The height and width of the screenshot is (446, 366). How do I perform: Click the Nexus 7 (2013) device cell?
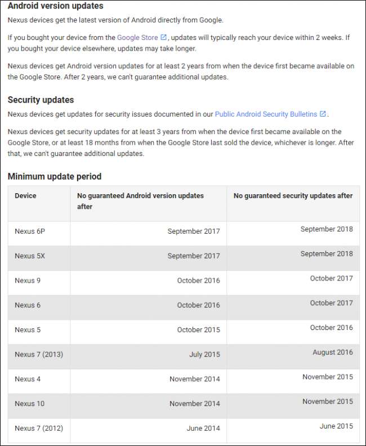coord(39,354)
